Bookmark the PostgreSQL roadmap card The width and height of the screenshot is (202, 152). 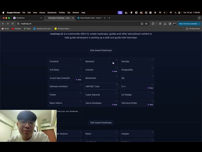pyautogui.click(x=152, y=68)
